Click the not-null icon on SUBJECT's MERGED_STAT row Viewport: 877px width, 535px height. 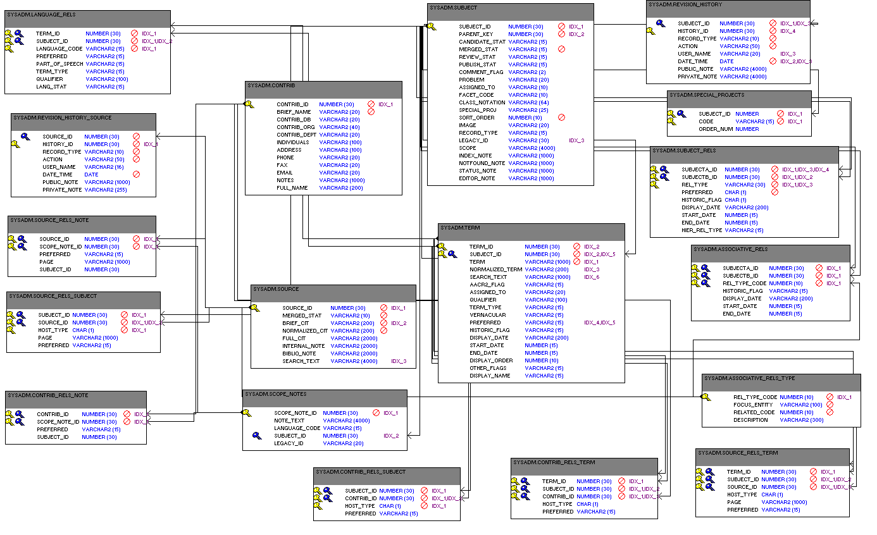(562, 49)
